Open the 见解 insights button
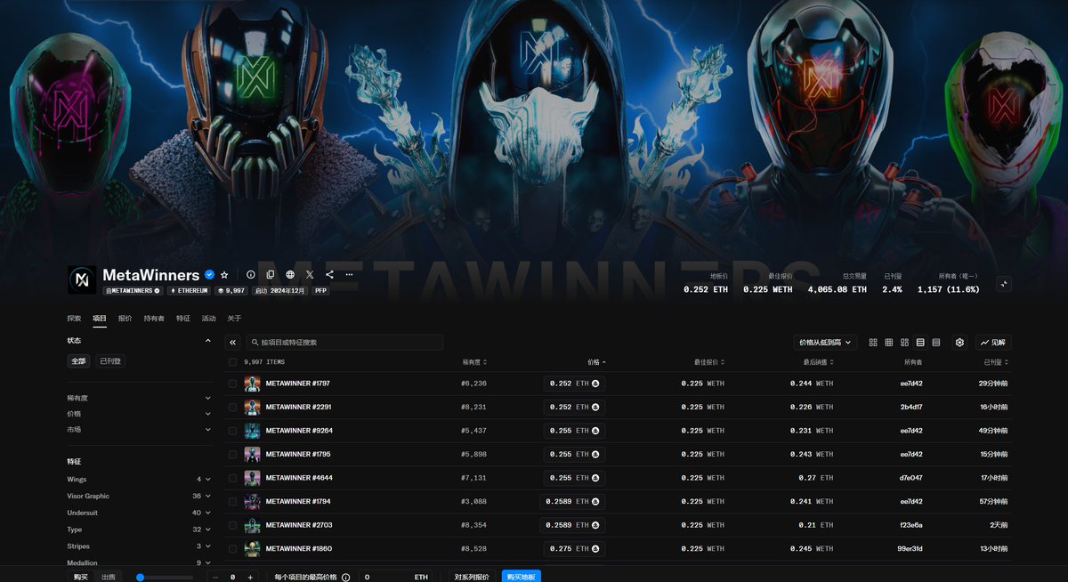This screenshot has height=582, width=1068. click(993, 342)
